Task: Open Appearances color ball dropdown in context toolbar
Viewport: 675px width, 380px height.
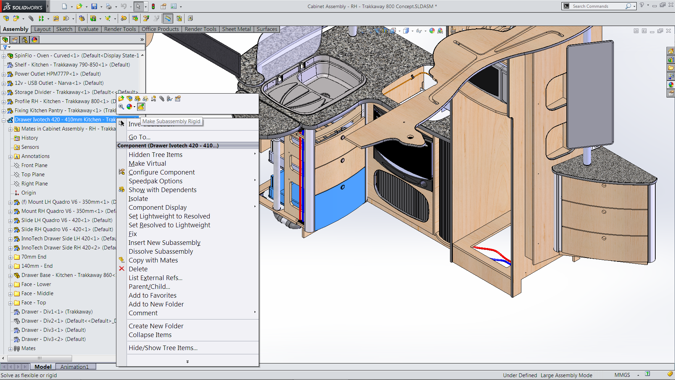Action: [x=134, y=107]
